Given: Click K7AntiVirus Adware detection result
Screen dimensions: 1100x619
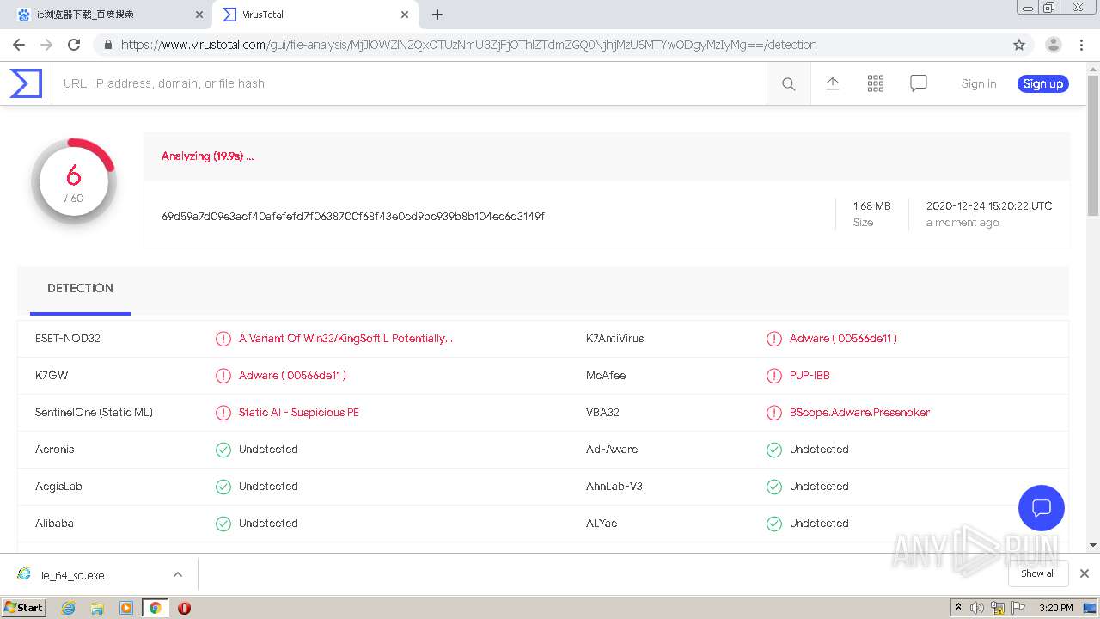Looking at the screenshot, I should [843, 339].
